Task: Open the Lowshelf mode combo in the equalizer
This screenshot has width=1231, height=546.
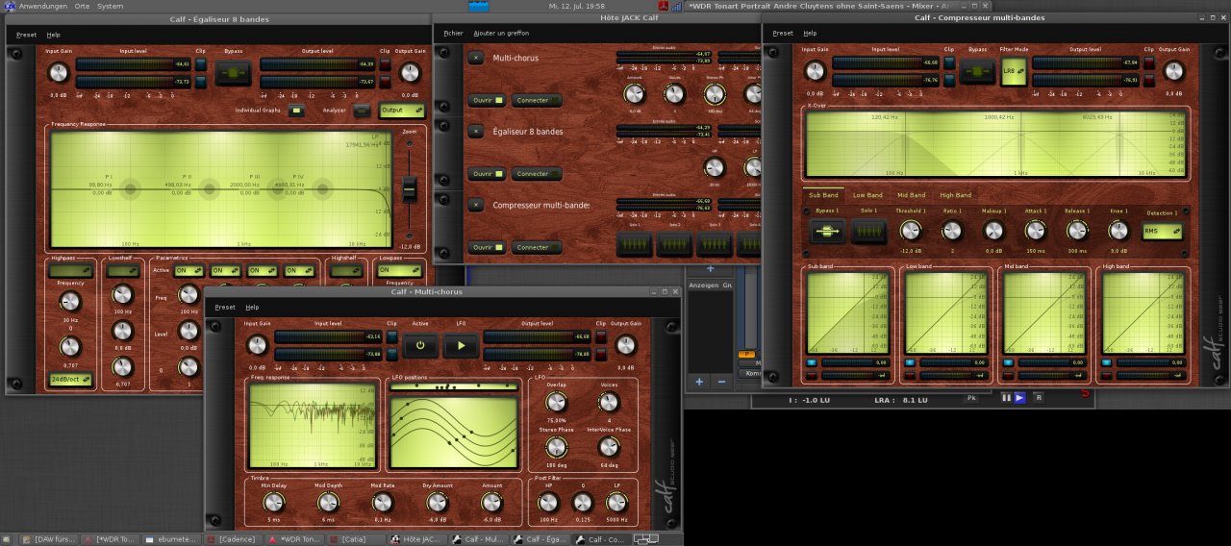Action: [122, 271]
